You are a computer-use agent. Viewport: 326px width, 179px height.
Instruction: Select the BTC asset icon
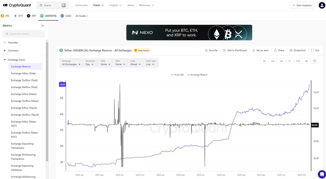(x=2, y=16)
